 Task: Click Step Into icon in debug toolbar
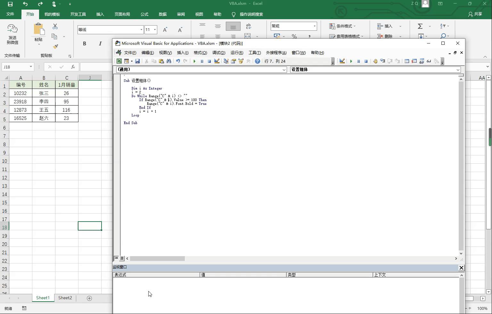[x=382, y=61]
